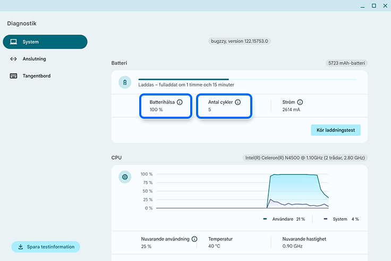Click the Diagnostik title
The height and width of the screenshot is (261, 391).
(22, 23)
